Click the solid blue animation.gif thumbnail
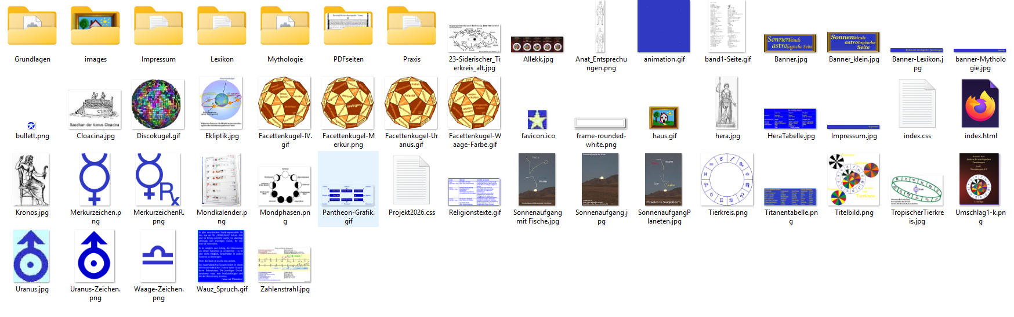 664,27
